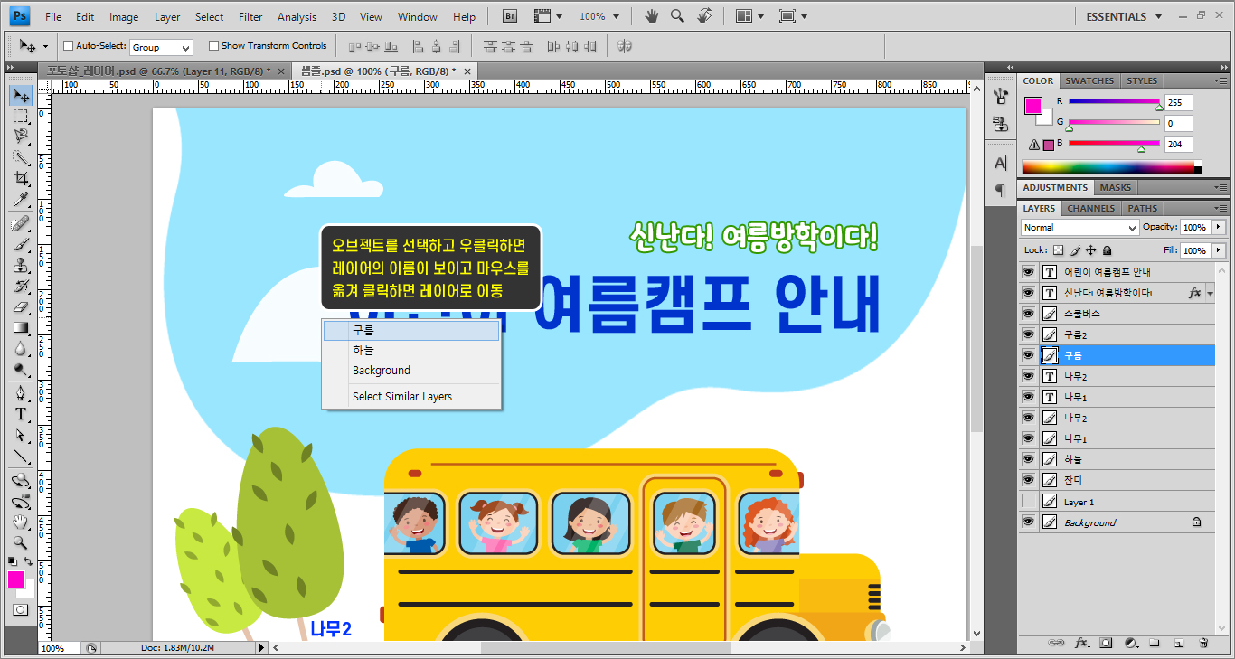The height and width of the screenshot is (659, 1235).
Task: Click the link layers chain icon
Action: pos(1055,644)
